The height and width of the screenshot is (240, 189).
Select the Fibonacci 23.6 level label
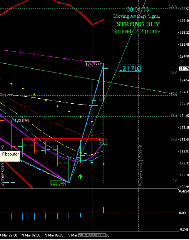(174, 140)
